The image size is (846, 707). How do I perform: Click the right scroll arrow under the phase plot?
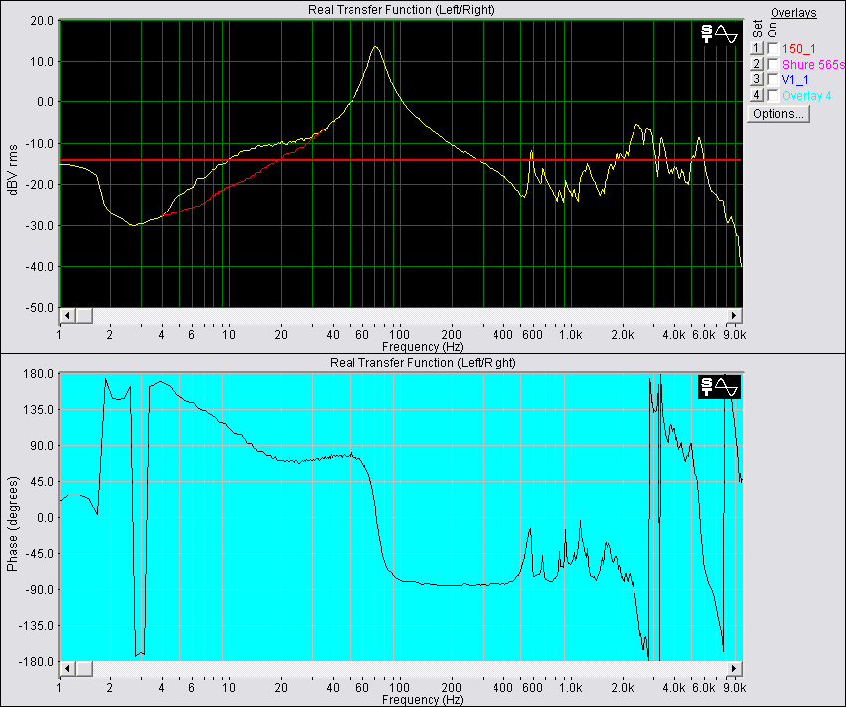click(x=734, y=669)
